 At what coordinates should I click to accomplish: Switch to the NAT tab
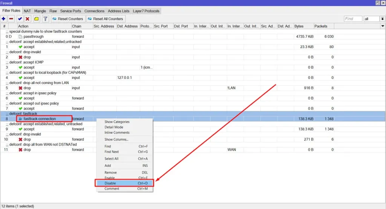[27, 11]
